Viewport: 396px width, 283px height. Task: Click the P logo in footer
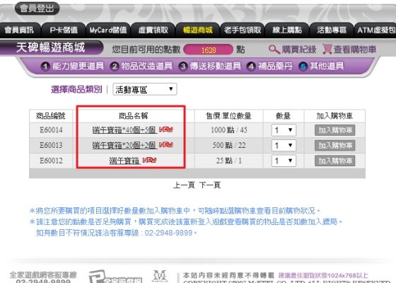click(x=115, y=277)
